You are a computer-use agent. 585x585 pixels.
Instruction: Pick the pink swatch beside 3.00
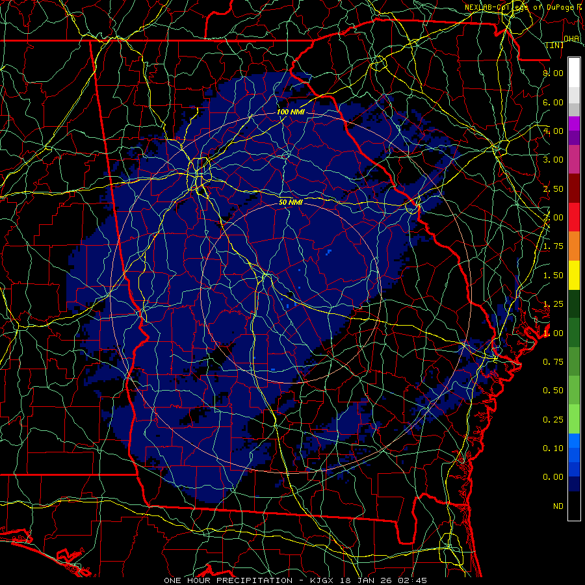click(574, 159)
